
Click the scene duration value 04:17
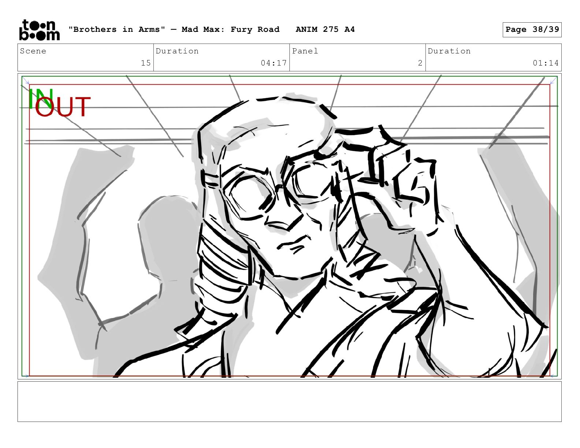point(274,63)
